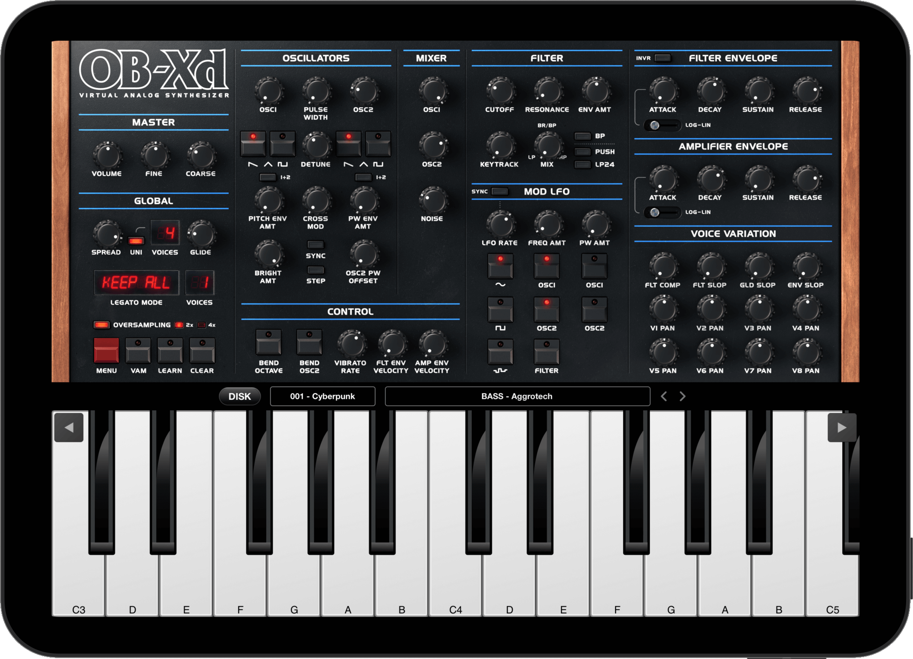Screen dimensions: 913x659
Task: Open the 001 - Cyberpunk bank selector
Action: (x=322, y=396)
